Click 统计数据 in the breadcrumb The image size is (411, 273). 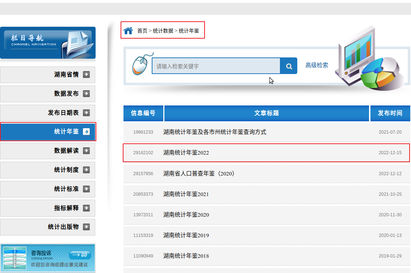point(163,31)
